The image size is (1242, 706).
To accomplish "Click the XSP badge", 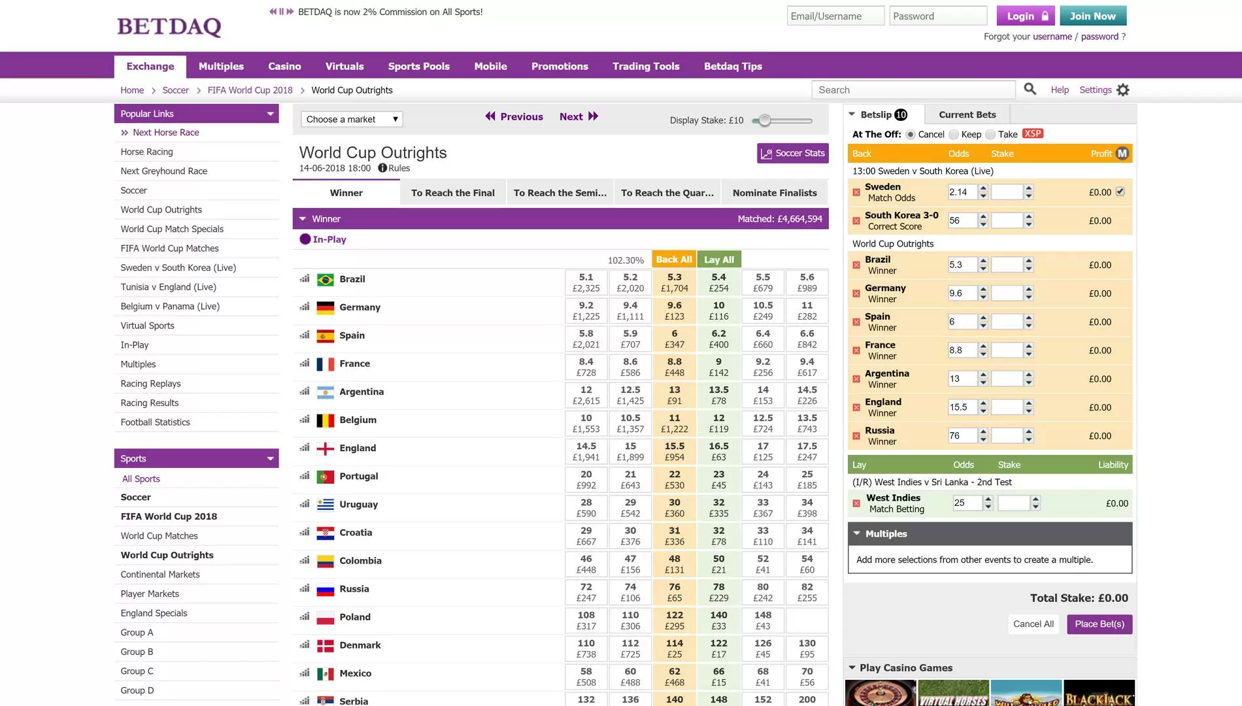I will (1032, 133).
